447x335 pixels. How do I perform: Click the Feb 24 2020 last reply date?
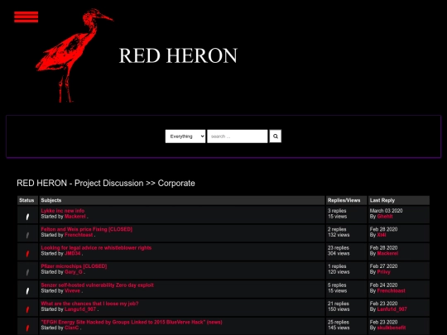[383, 285]
